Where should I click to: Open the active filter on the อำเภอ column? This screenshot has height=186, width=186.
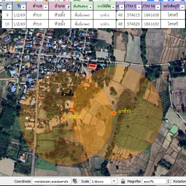click(x=68, y=7)
